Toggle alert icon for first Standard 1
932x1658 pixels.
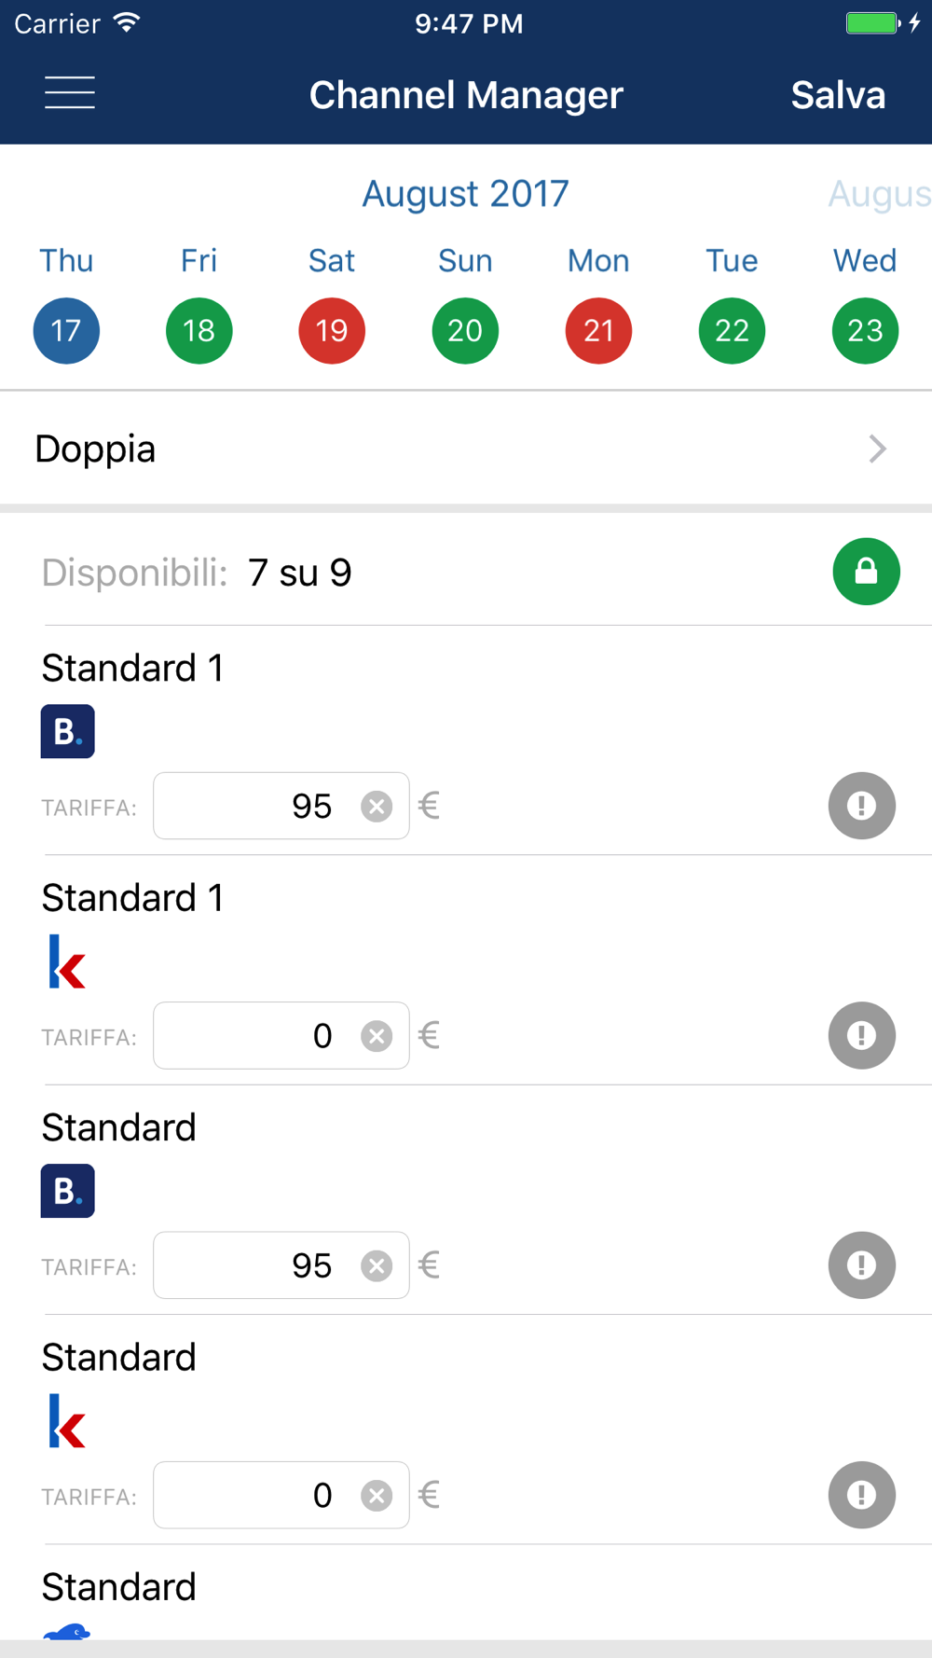pos(862,806)
